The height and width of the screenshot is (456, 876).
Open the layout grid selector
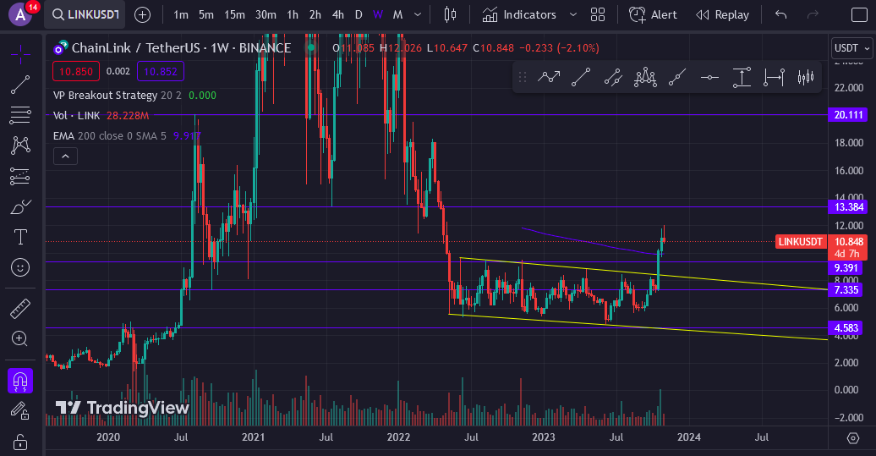coord(598,15)
